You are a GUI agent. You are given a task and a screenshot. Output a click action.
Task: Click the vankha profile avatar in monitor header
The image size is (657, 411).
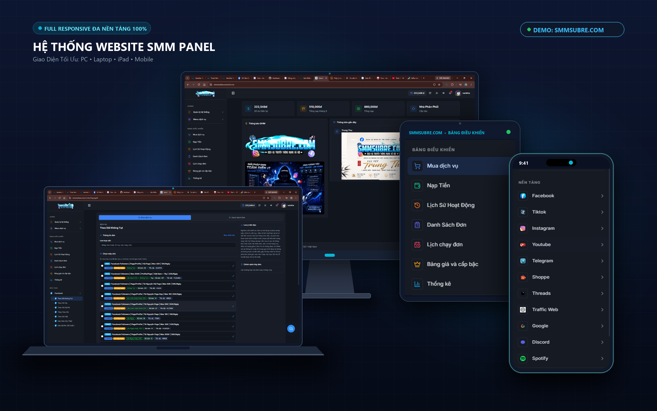point(458,93)
